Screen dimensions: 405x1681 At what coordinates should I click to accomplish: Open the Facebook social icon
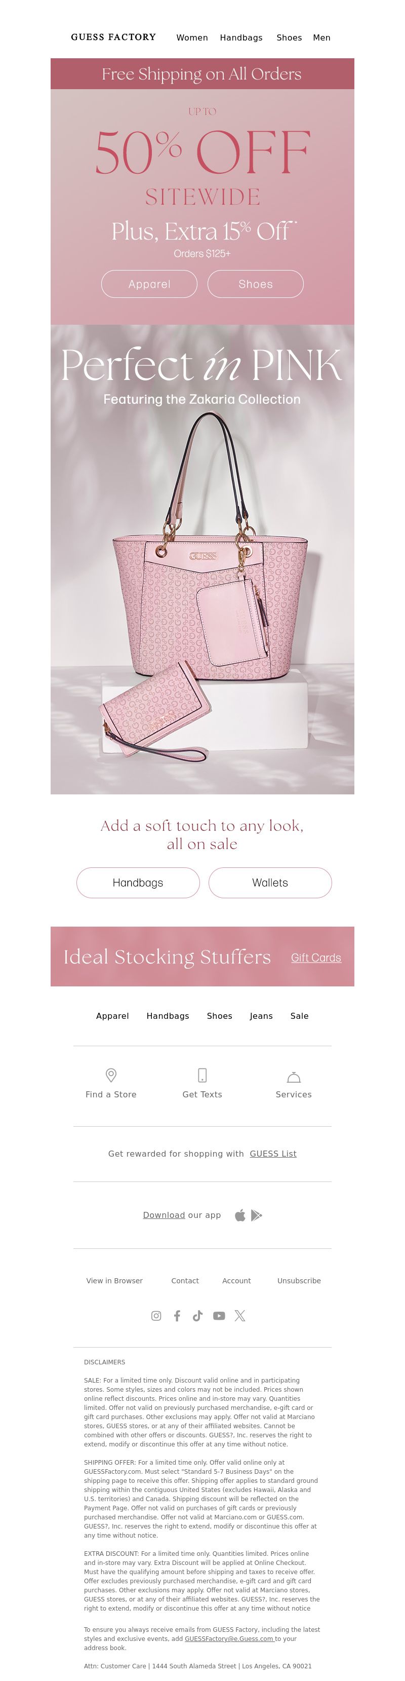tap(177, 1316)
